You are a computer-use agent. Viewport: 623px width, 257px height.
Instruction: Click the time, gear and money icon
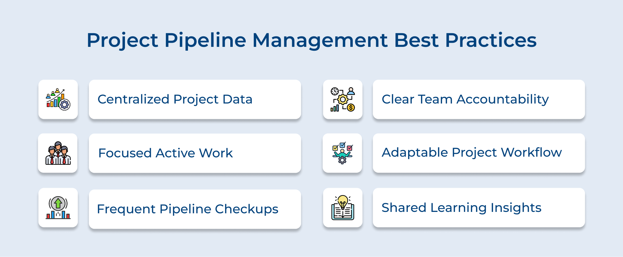click(x=343, y=99)
